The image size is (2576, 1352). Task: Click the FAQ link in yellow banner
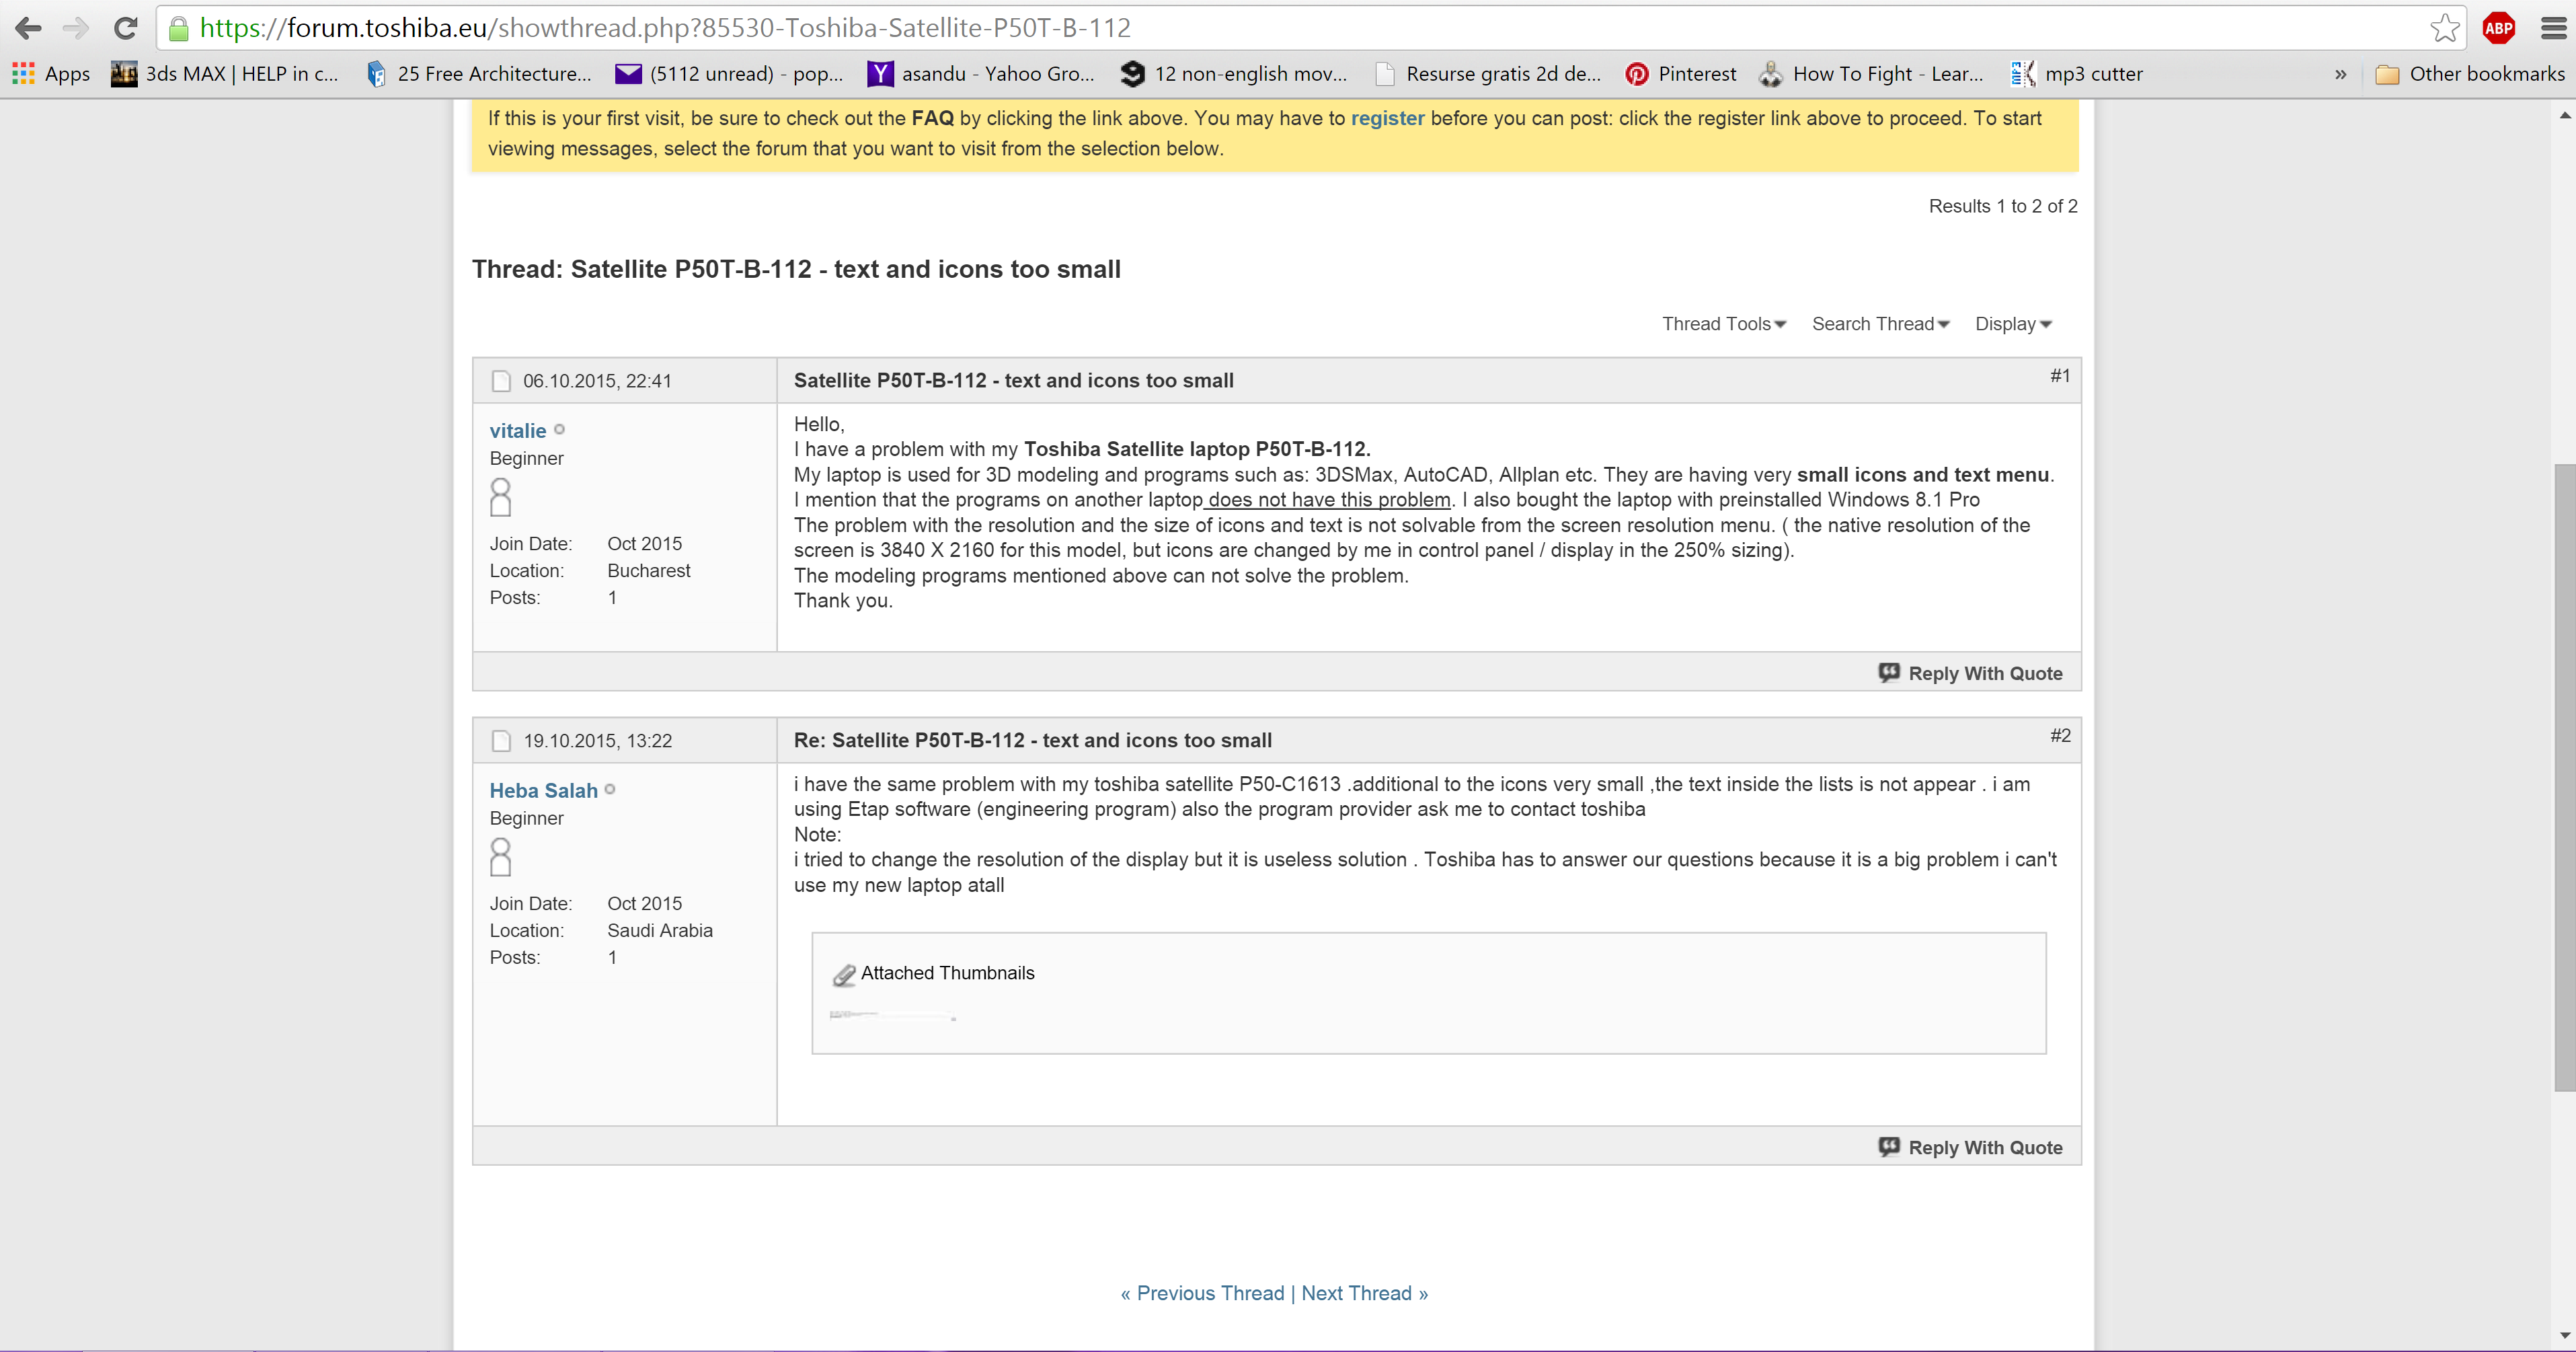tap(932, 118)
